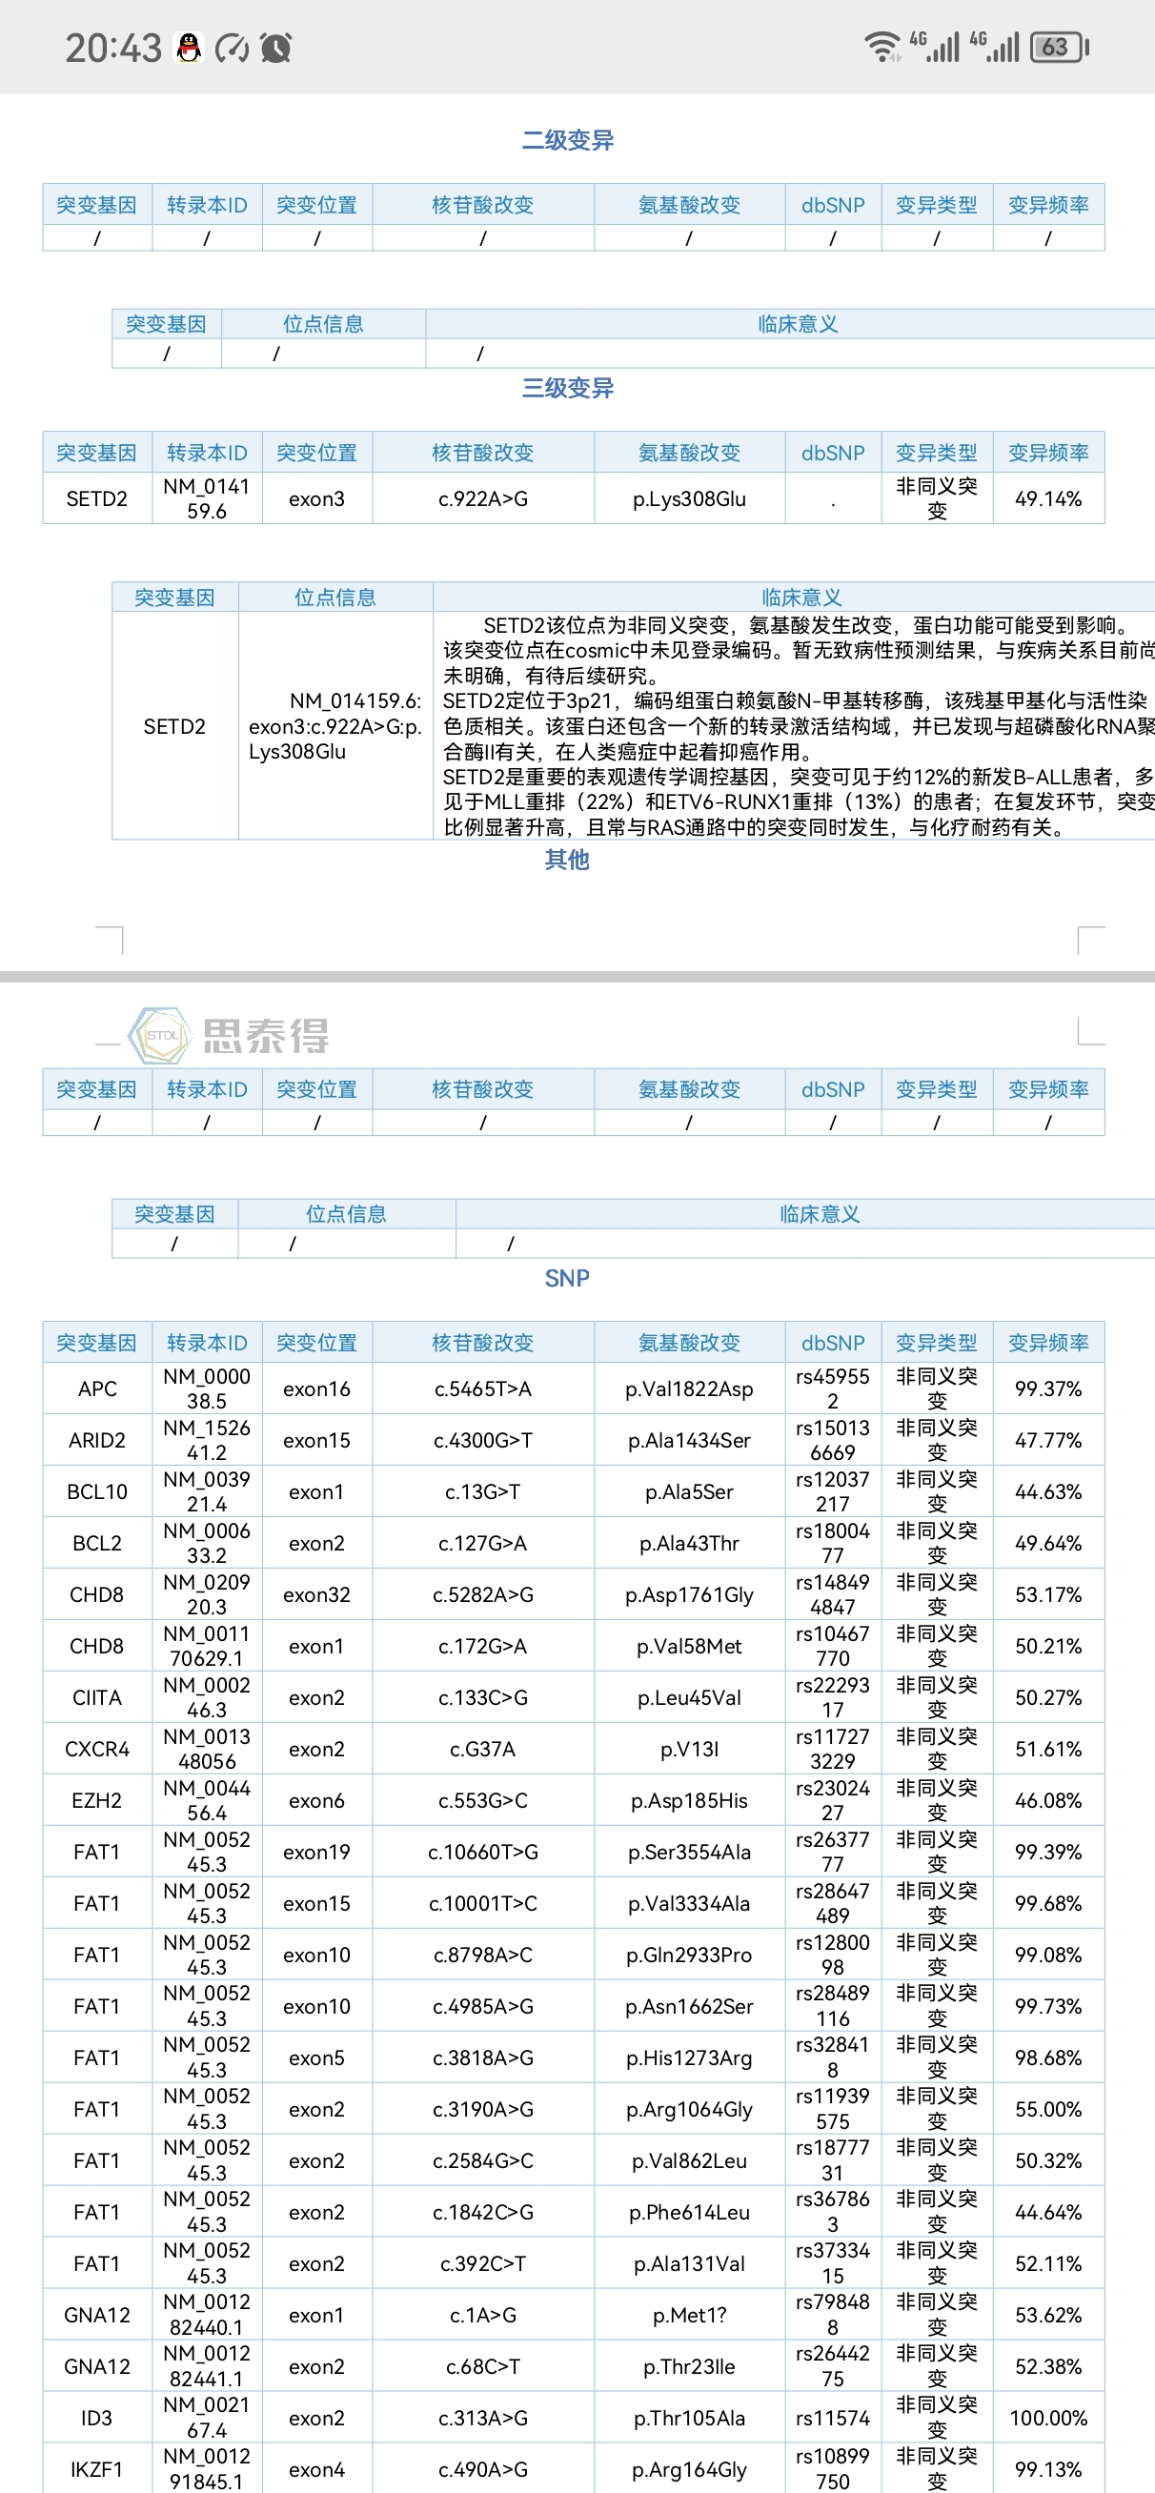
Task: Tap SETD2 gene cell in 三级变异 table
Action: pyautogui.click(x=97, y=498)
